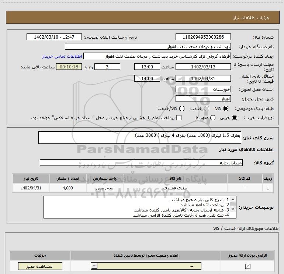The image size is (284, 274).
Task: Click the جزئیات column header
Action: pos(40,255)
